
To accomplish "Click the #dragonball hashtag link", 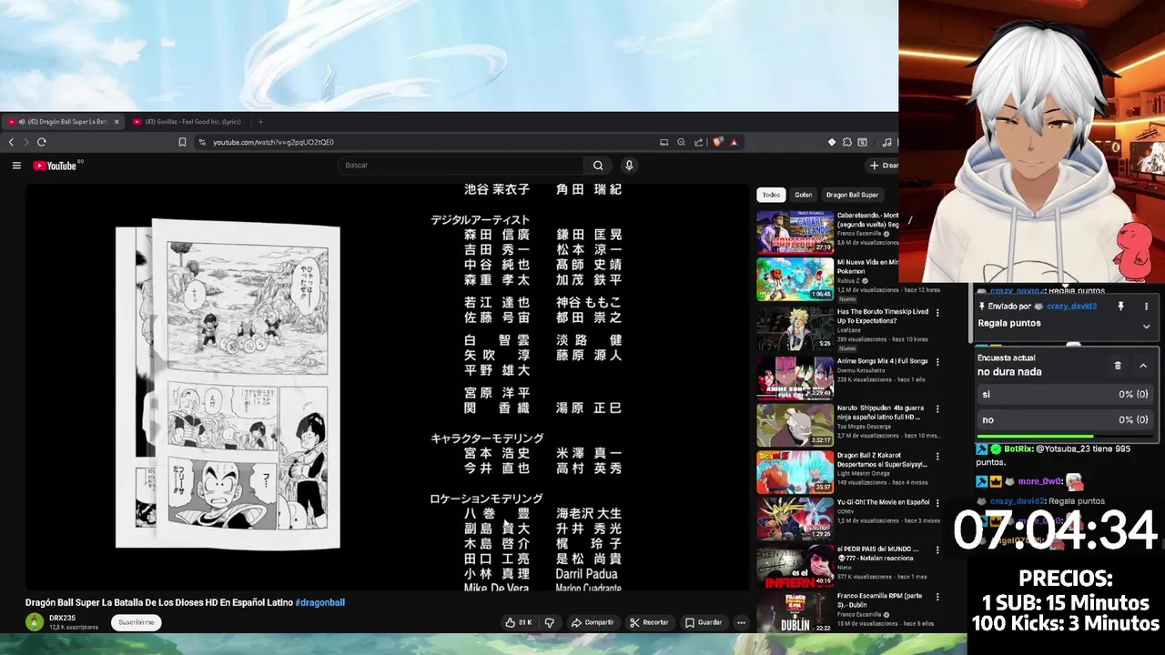I will tap(319, 602).
